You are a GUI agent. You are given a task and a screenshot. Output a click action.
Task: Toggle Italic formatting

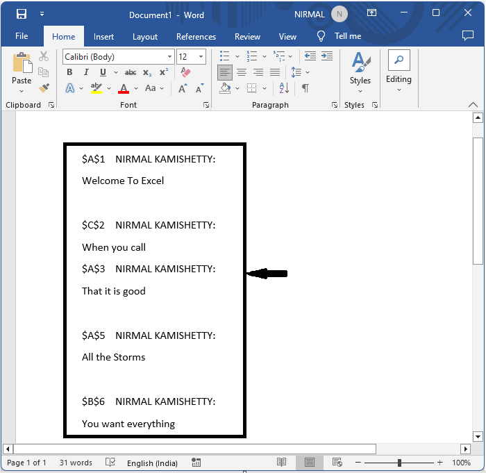(x=86, y=72)
